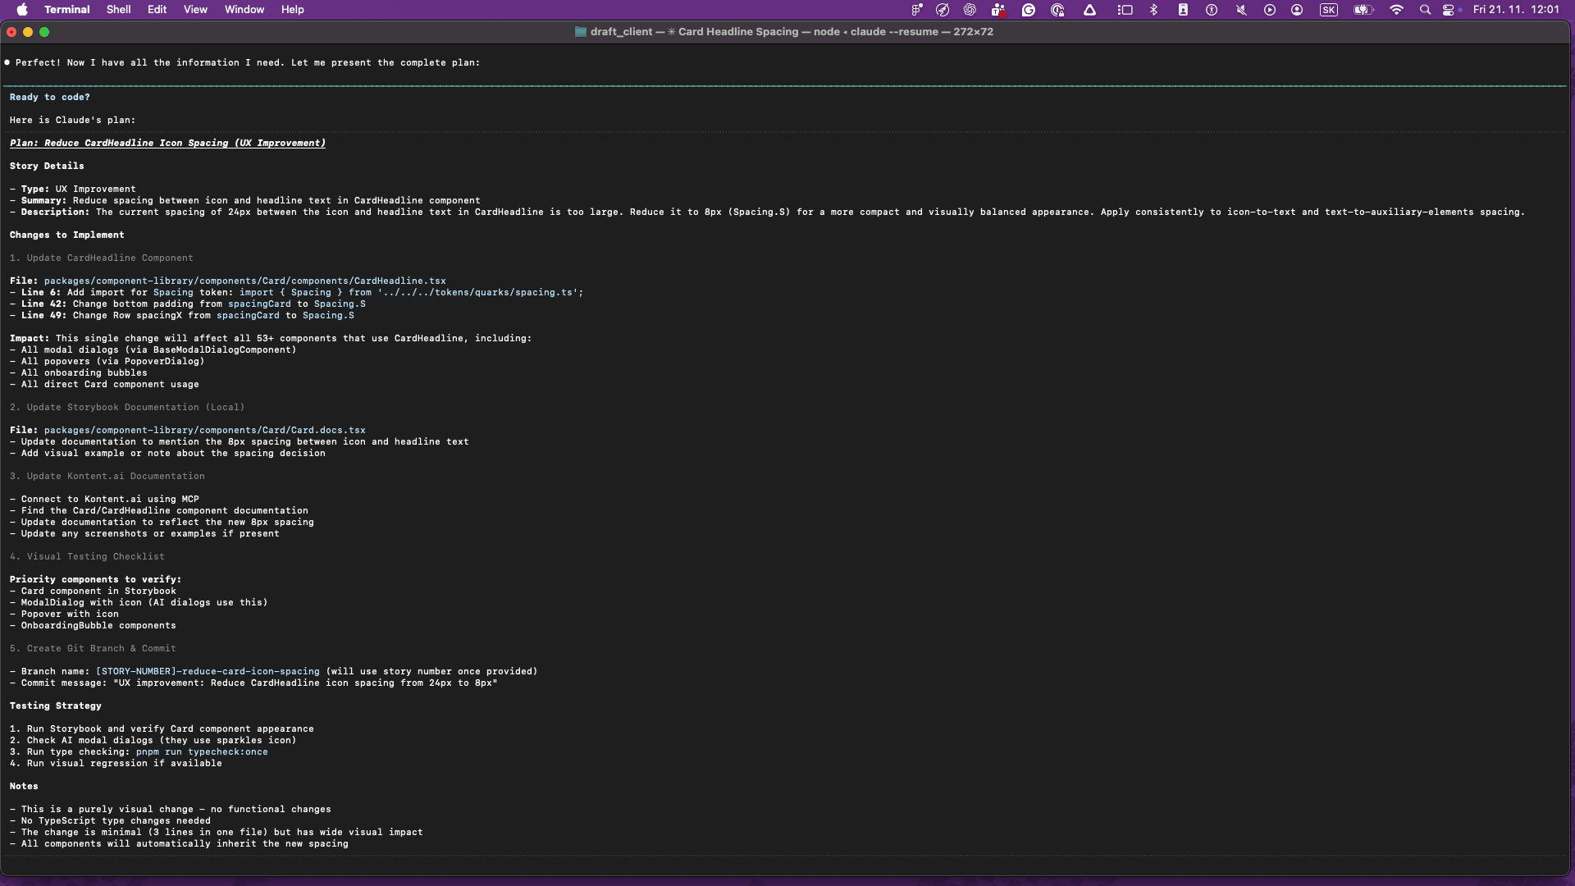Unmute audio via the crossed-out speaker icon
The image size is (1575, 886).
click(1241, 10)
